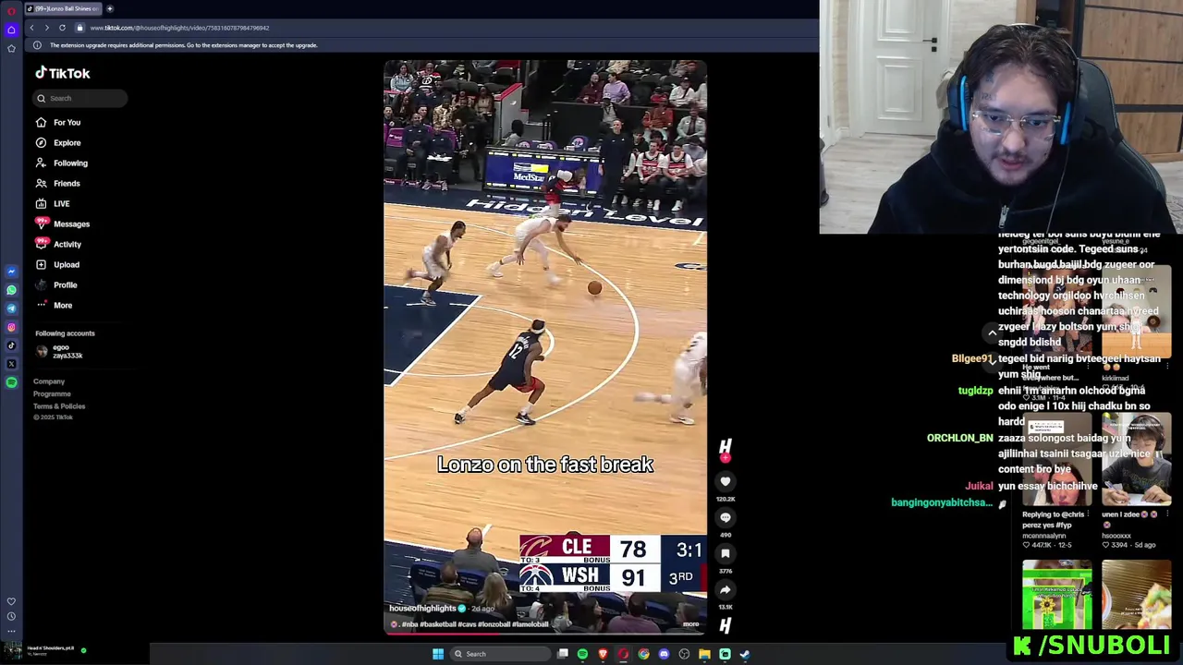This screenshot has height=665, width=1183.
Task: Open the video comments
Action: 726,517
